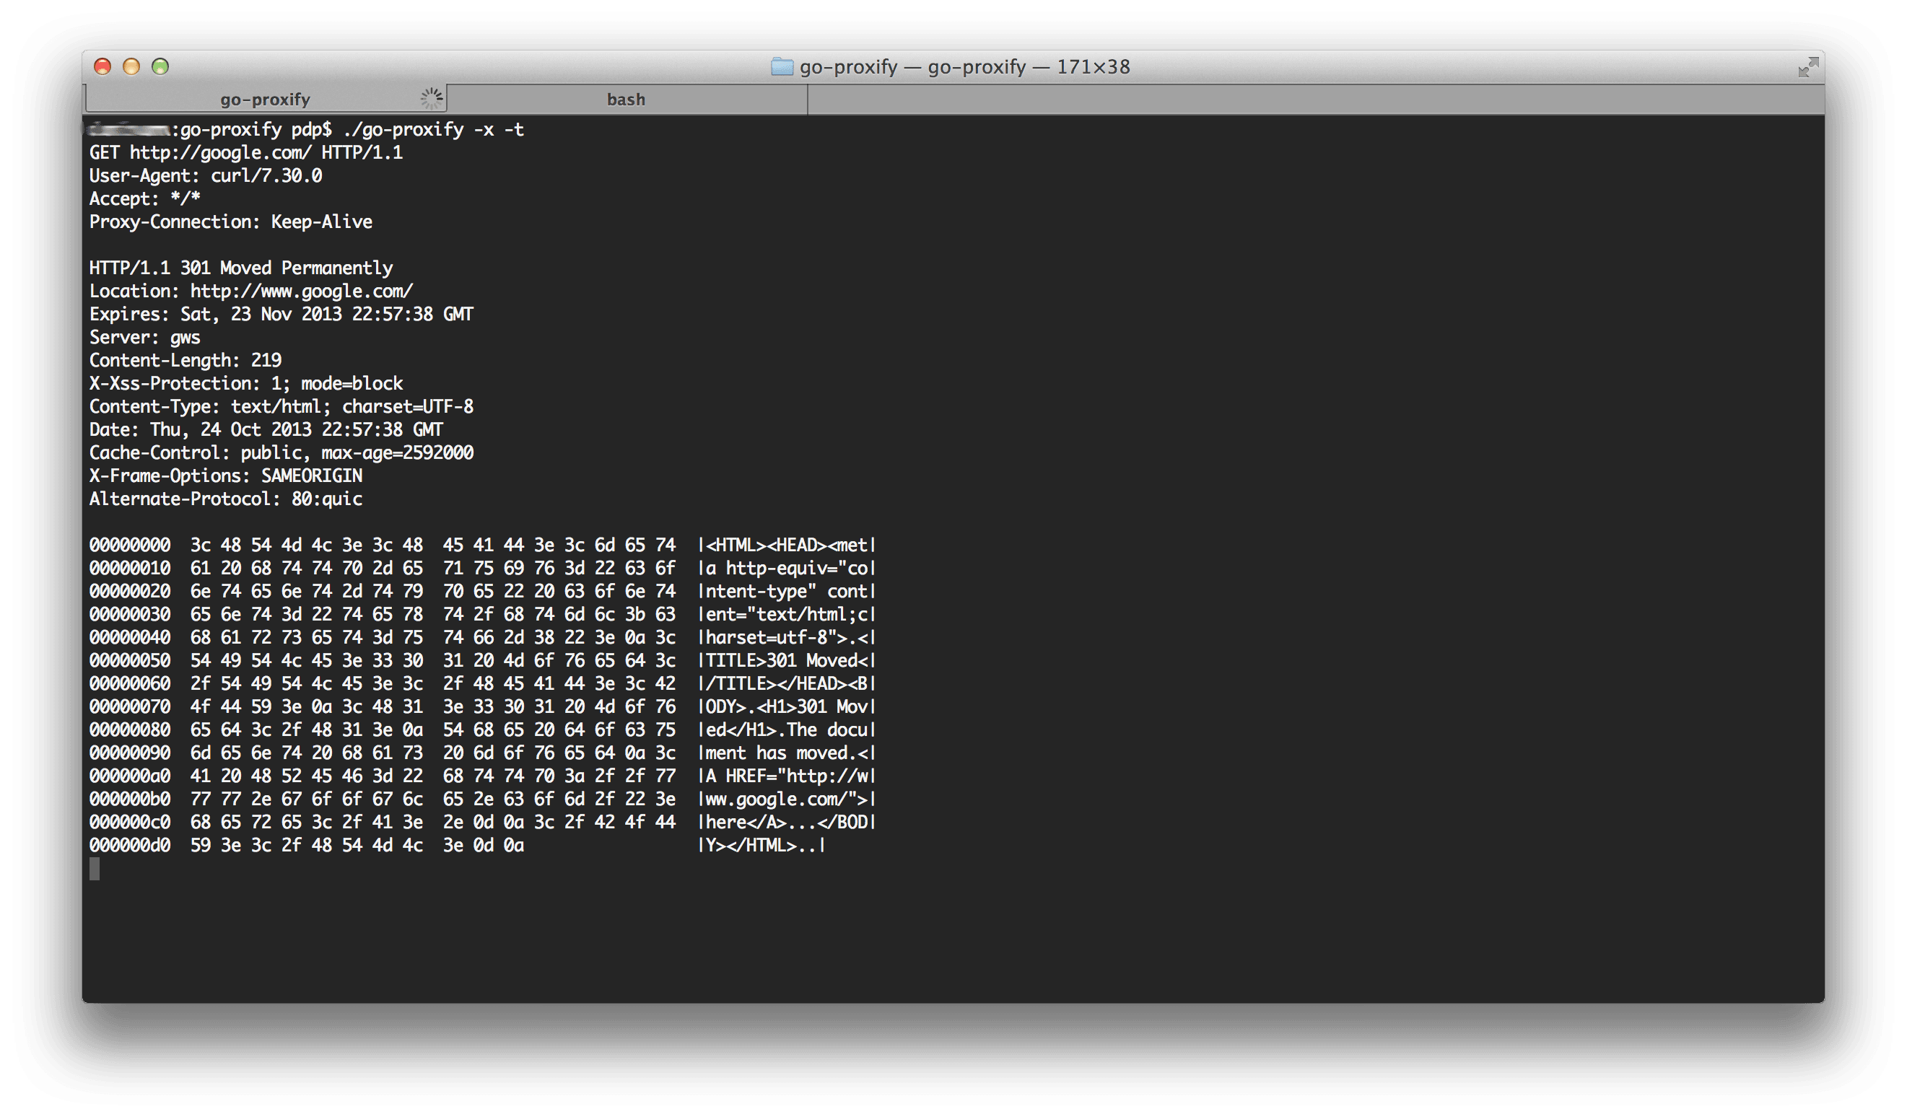Click ASCII dump '|harset=utf-8">.<|'
Screen dimensions: 1907x1117
click(x=787, y=638)
